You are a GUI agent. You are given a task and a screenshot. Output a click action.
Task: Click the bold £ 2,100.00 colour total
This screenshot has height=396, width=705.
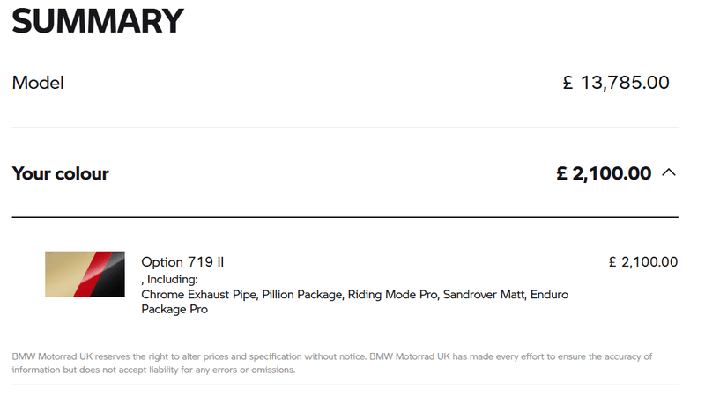[604, 173]
